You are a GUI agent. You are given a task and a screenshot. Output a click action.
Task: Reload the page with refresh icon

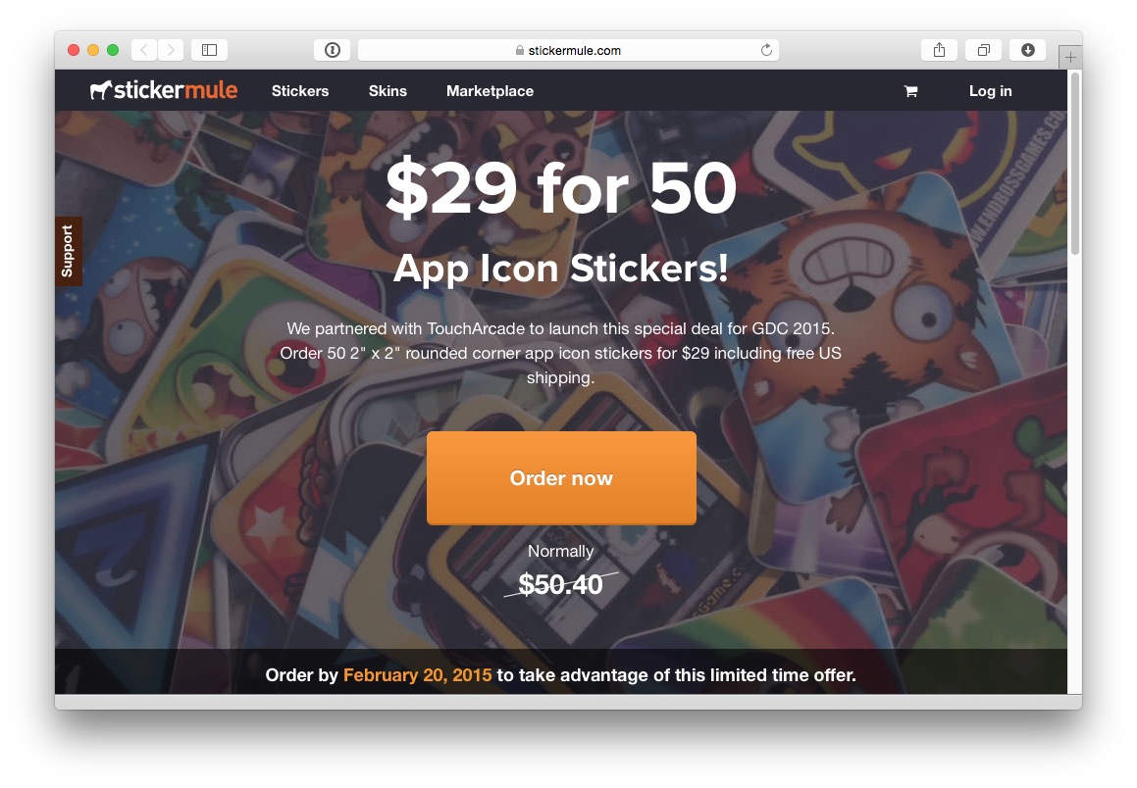(x=766, y=50)
